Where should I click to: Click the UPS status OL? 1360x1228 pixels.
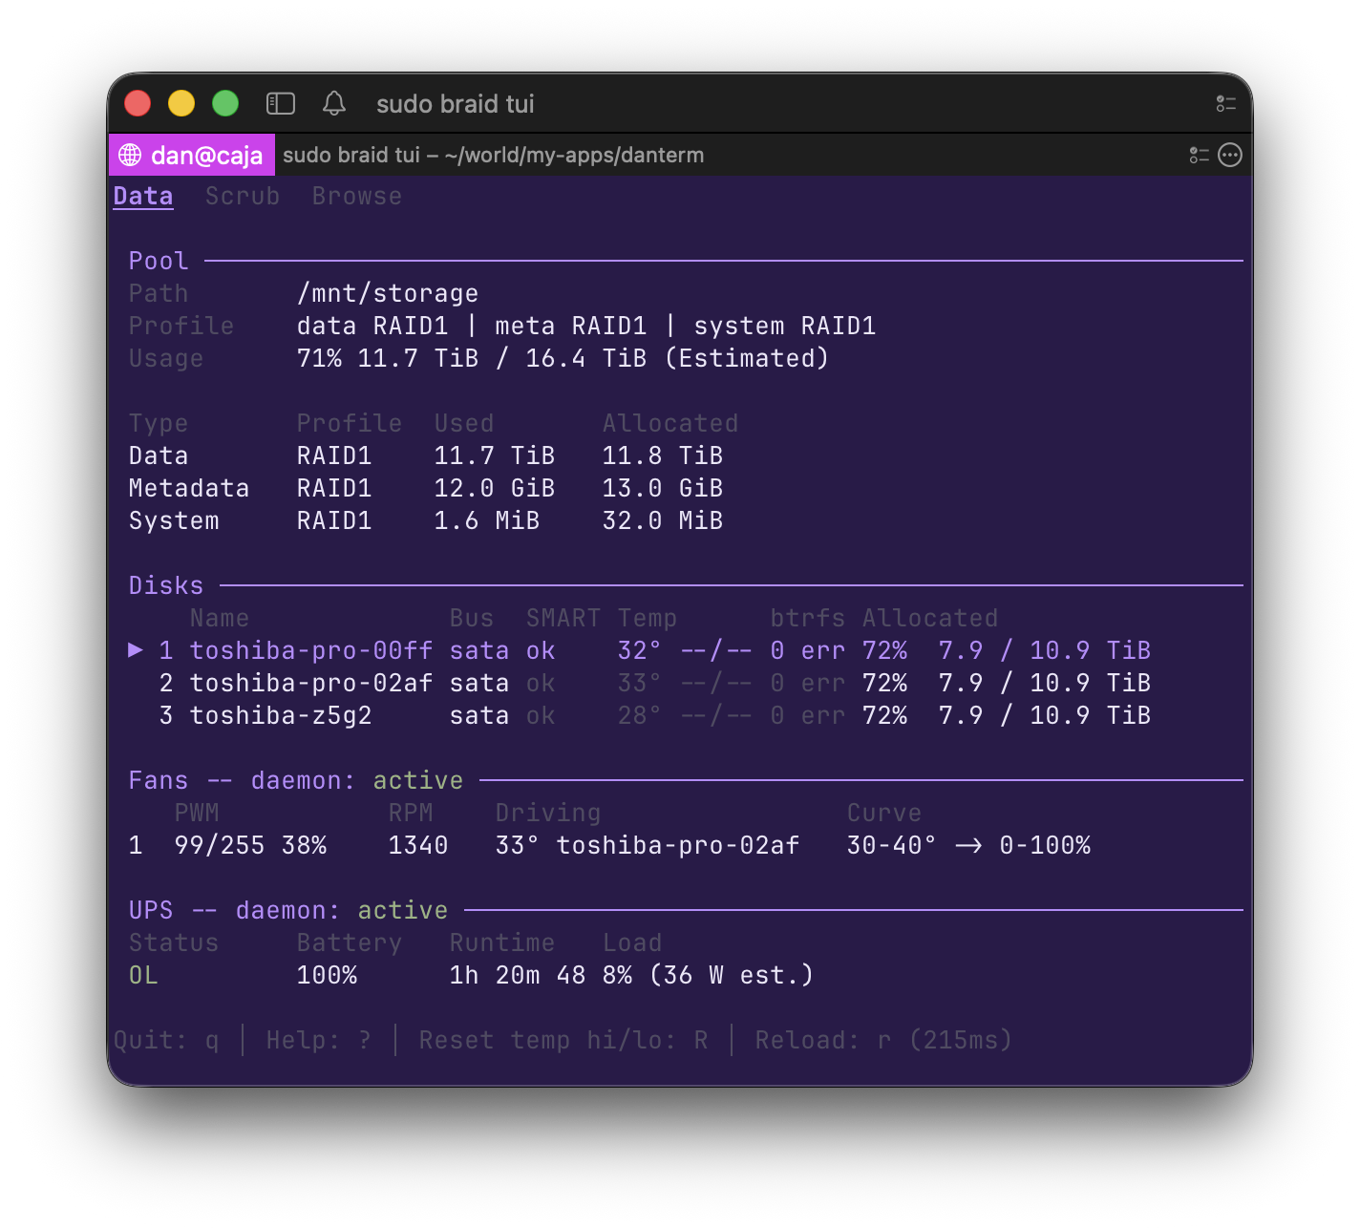[x=143, y=976]
